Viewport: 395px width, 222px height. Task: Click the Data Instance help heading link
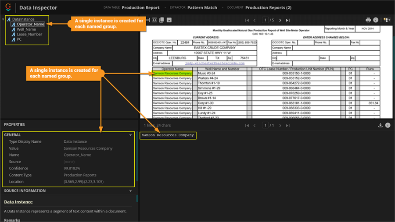tap(18, 202)
